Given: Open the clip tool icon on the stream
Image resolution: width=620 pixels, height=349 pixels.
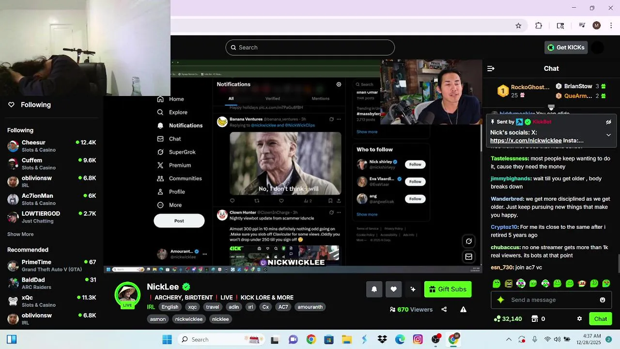Looking at the screenshot, I should coord(469,241).
